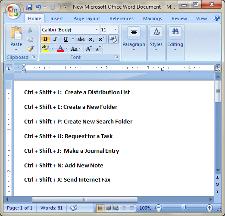
Task: Clear formatting with the eraser icon
Action: tap(113, 39)
